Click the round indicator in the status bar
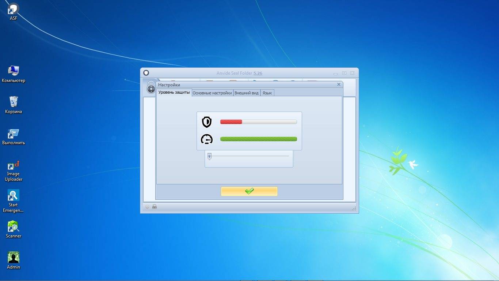 click(x=147, y=207)
